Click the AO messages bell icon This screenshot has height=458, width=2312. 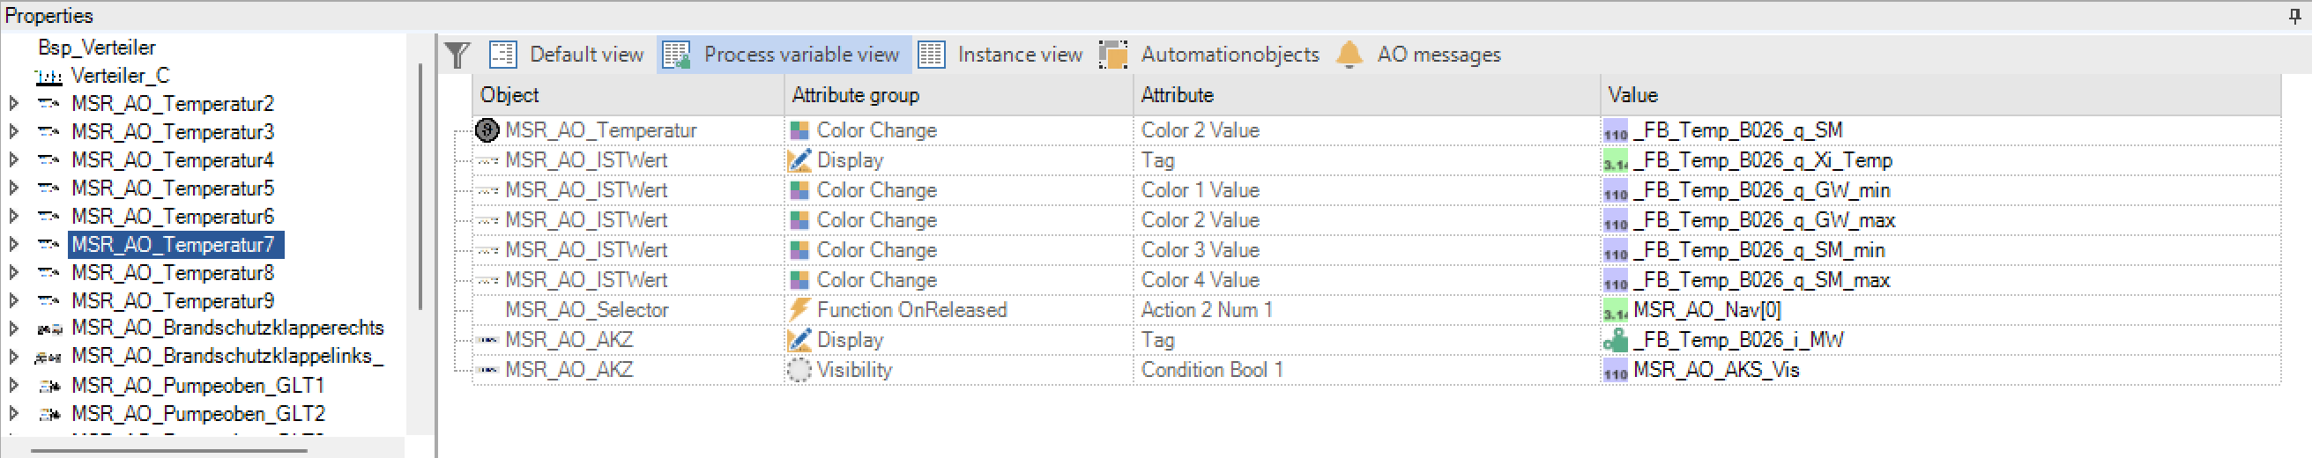(1349, 55)
